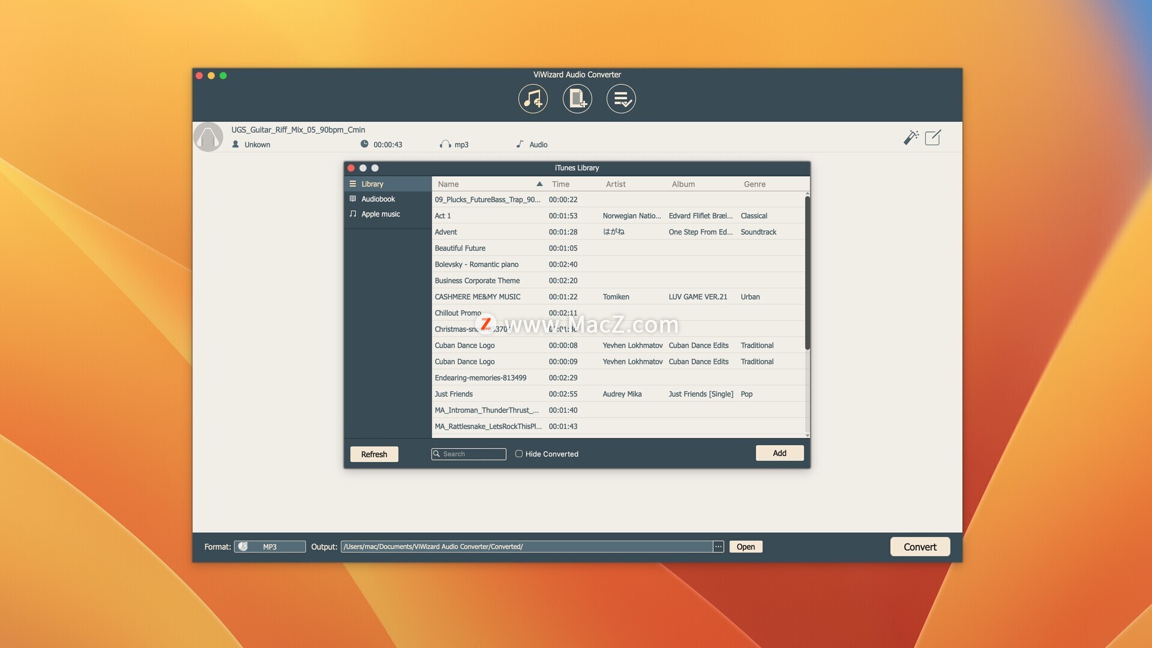
Task: Click the Audrey Mika artist cell
Action: 622,394
